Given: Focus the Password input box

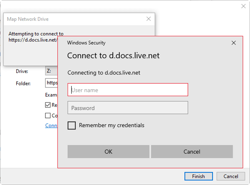Looking at the screenshot, I should [128, 108].
